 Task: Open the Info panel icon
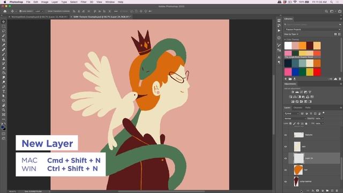(x=279, y=38)
